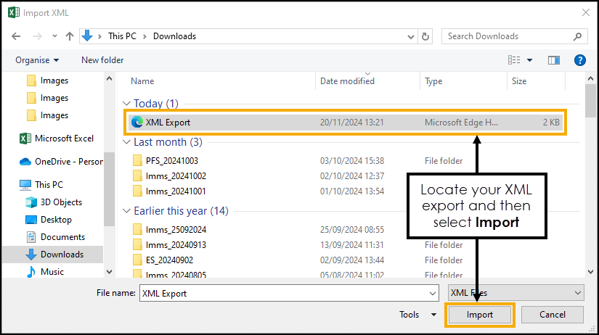Click the New folder button
Screen dimensions: 599x335
(102, 60)
